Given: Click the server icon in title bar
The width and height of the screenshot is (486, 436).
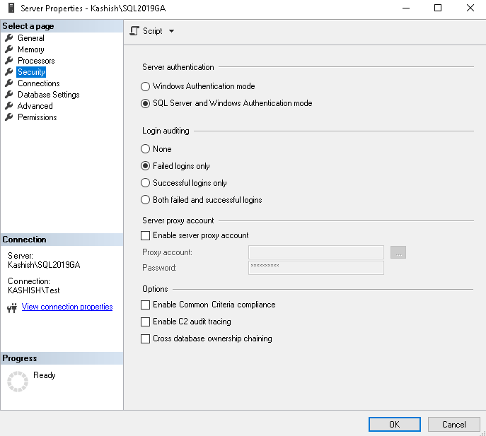Looking at the screenshot, I should (10, 8).
